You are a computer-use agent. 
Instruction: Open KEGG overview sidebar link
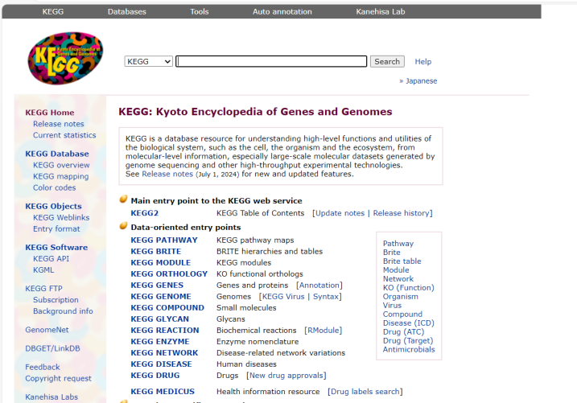tap(61, 165)
